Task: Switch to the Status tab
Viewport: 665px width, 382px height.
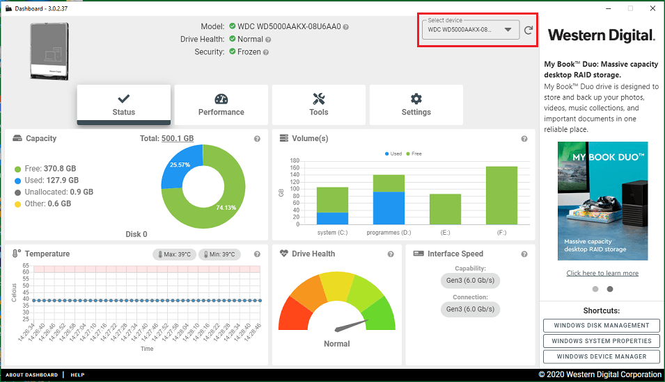Action: tap(124, 104)
